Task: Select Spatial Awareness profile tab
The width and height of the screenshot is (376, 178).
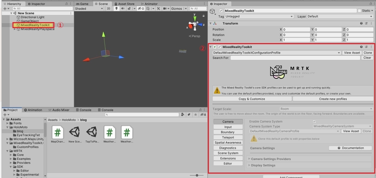Action: (228, 143)
